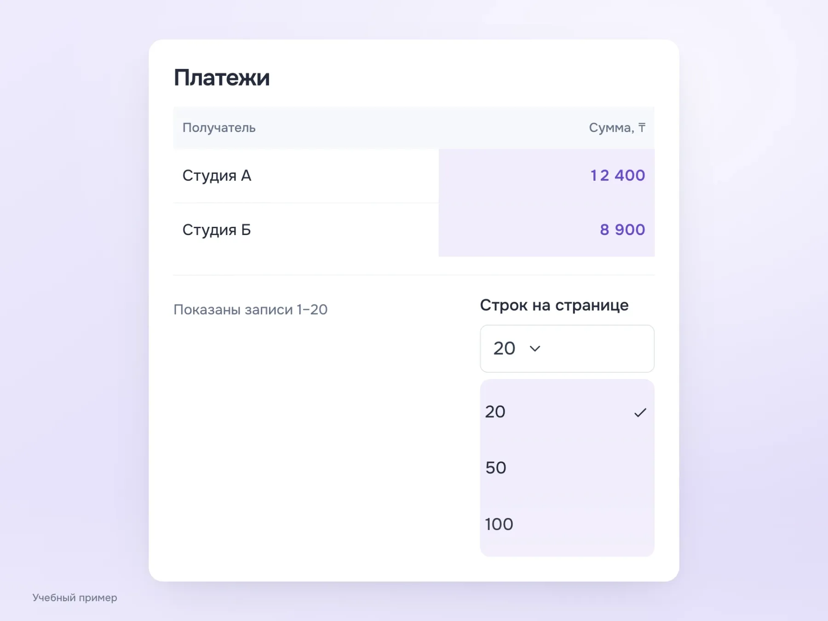Choose 50 rows per page
The image size is (828, 621).
click(x=567, y=468)
